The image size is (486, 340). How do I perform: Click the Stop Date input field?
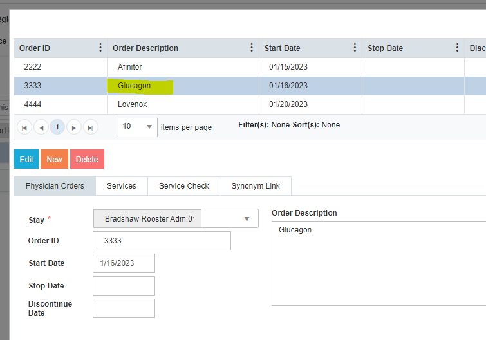click(124, 286)
